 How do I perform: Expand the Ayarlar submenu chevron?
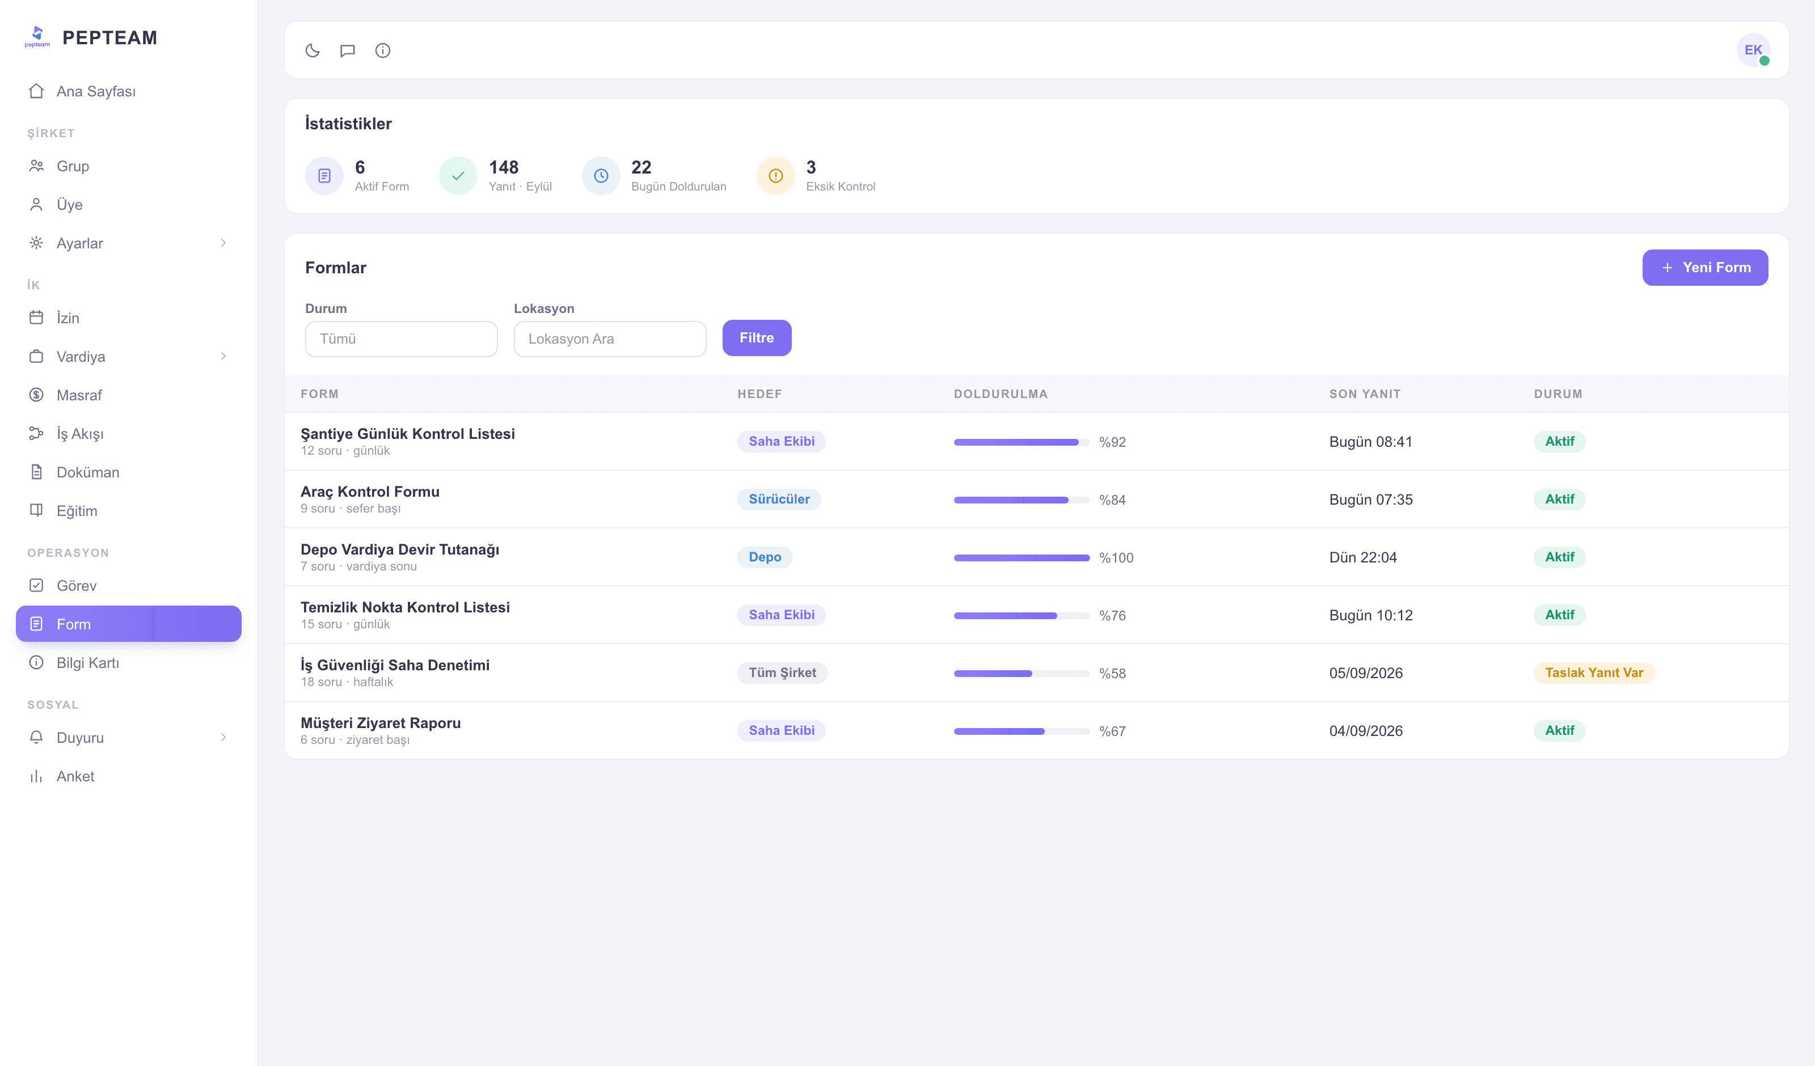point(223,243)
